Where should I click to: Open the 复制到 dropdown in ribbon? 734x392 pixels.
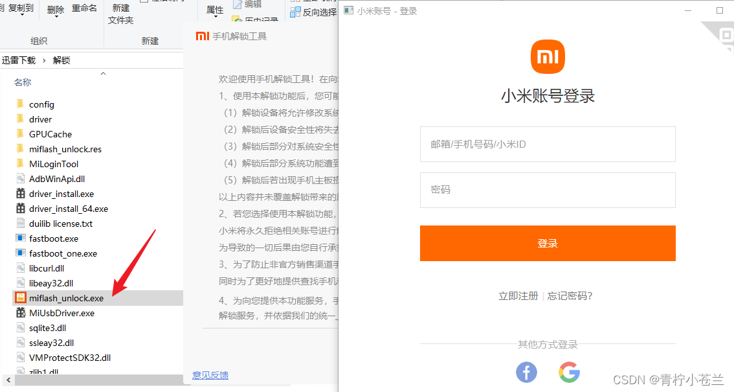(21, 9)
